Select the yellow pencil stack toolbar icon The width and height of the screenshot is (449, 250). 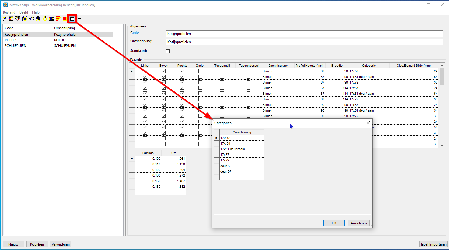click(x=58, y=18)
